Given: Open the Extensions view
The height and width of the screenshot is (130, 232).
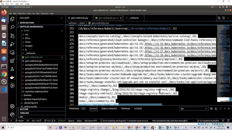Looking at the screenshot, I should (12, 61).
